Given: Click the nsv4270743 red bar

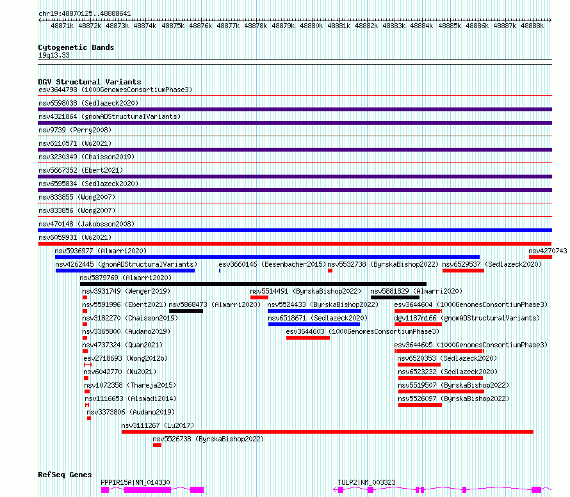Looking at the screenshot, I should pyautogui.click(x=540, y=257).
